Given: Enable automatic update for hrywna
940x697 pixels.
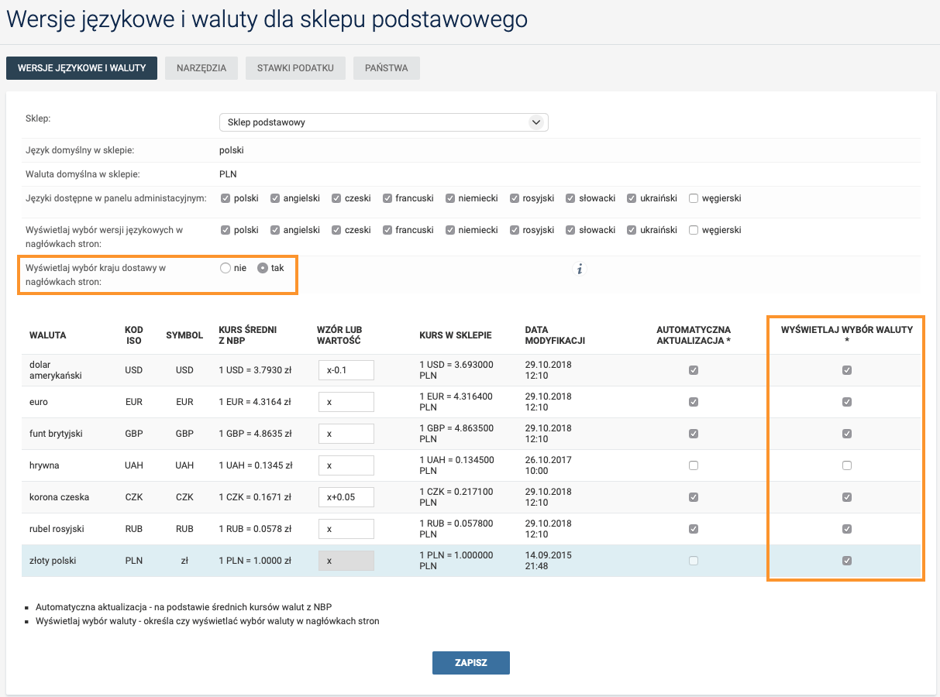Looking at the screenshot, I should click(x=694, y=465).
